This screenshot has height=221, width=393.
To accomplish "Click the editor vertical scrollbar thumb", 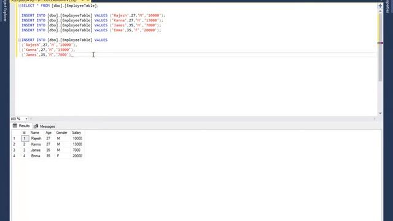I will pos(380,47).
